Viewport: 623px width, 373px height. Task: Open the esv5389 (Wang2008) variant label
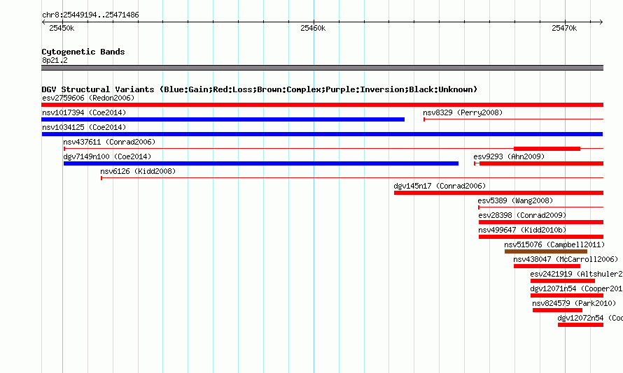[x=515, y=200]
